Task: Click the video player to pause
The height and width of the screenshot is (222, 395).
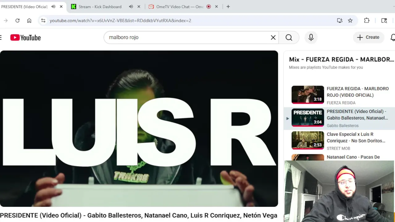Action: click(139, 129)
